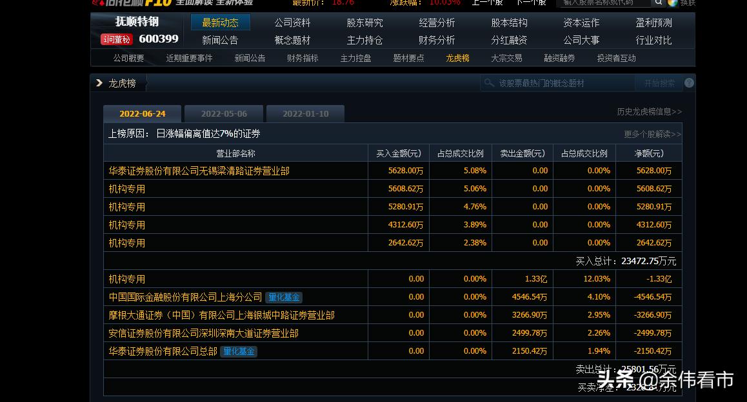The height and width of the screenshot is (402, 747).
Task: Expand the 投资者互动 section
Action: click(615, 57)
